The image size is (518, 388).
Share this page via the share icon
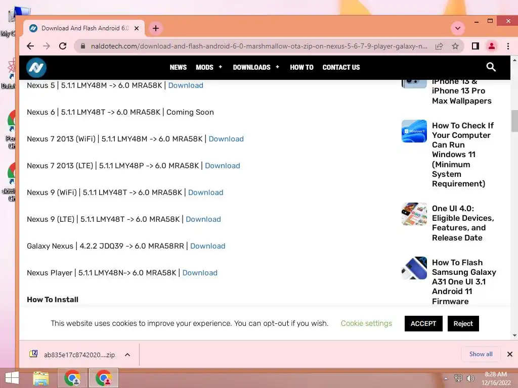439,46
